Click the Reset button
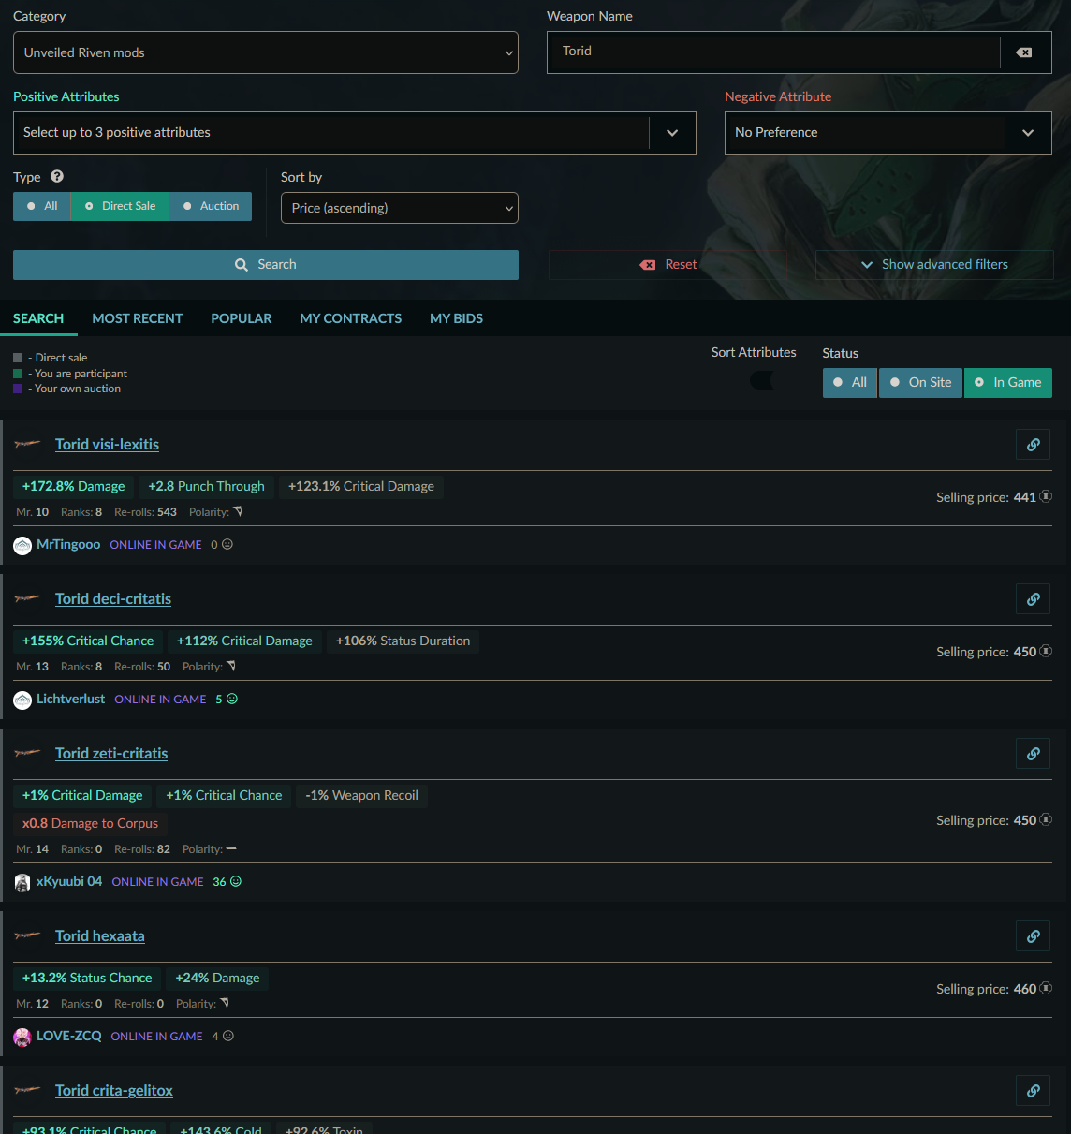 click(668, 265)
